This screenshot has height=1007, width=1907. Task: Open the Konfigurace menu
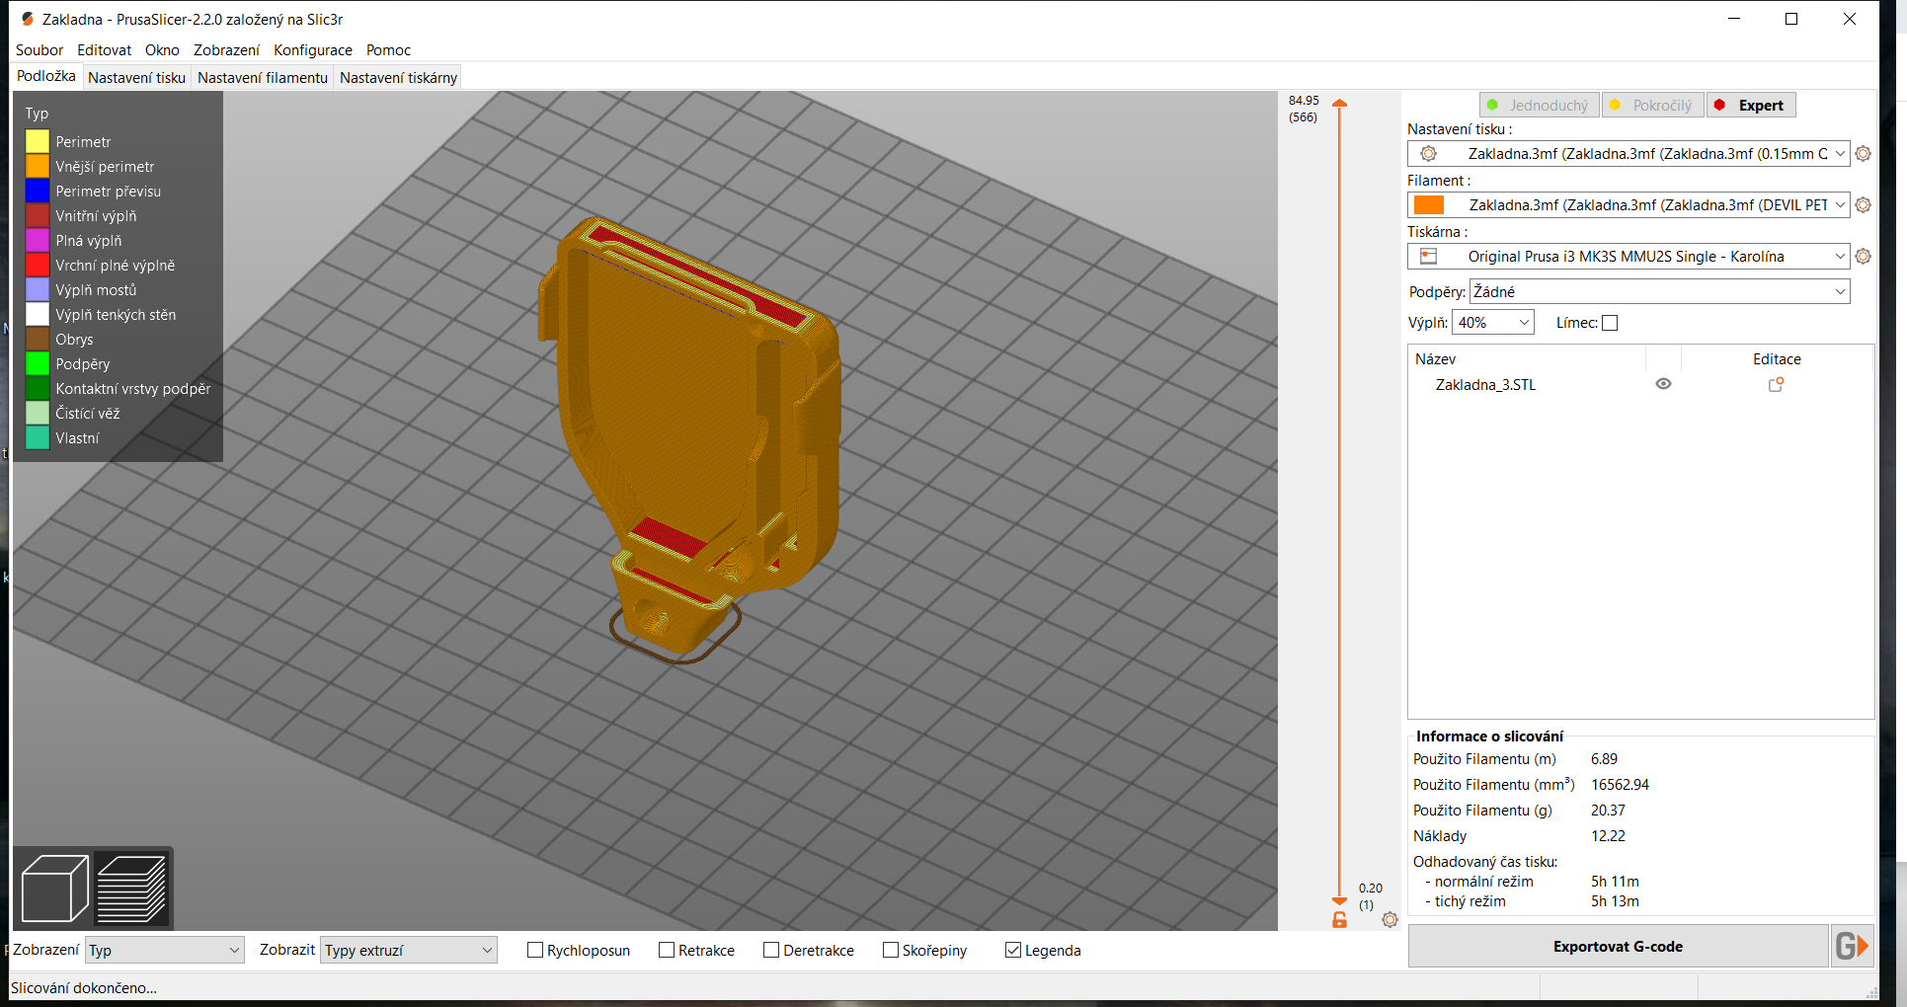pos(312,49)
